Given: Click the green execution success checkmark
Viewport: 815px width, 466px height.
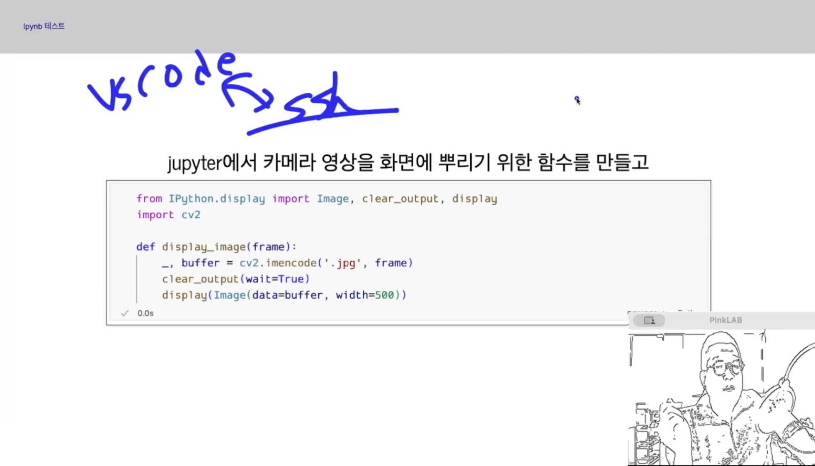Looking at the screenshot, I should (125, 313).
